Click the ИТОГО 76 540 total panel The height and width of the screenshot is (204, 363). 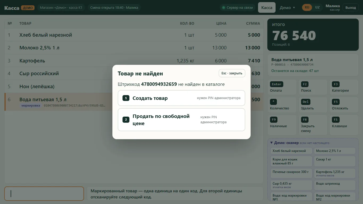tap(313, 35)
